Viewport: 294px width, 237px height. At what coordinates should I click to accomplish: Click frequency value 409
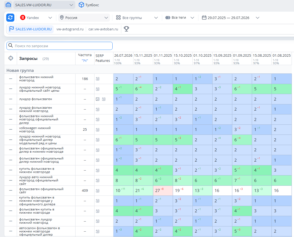[x=85, y=191]
